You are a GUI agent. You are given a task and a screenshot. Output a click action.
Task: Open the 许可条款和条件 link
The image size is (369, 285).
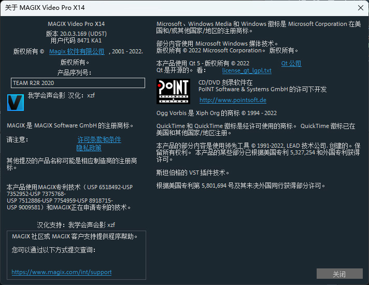[99, 139]
